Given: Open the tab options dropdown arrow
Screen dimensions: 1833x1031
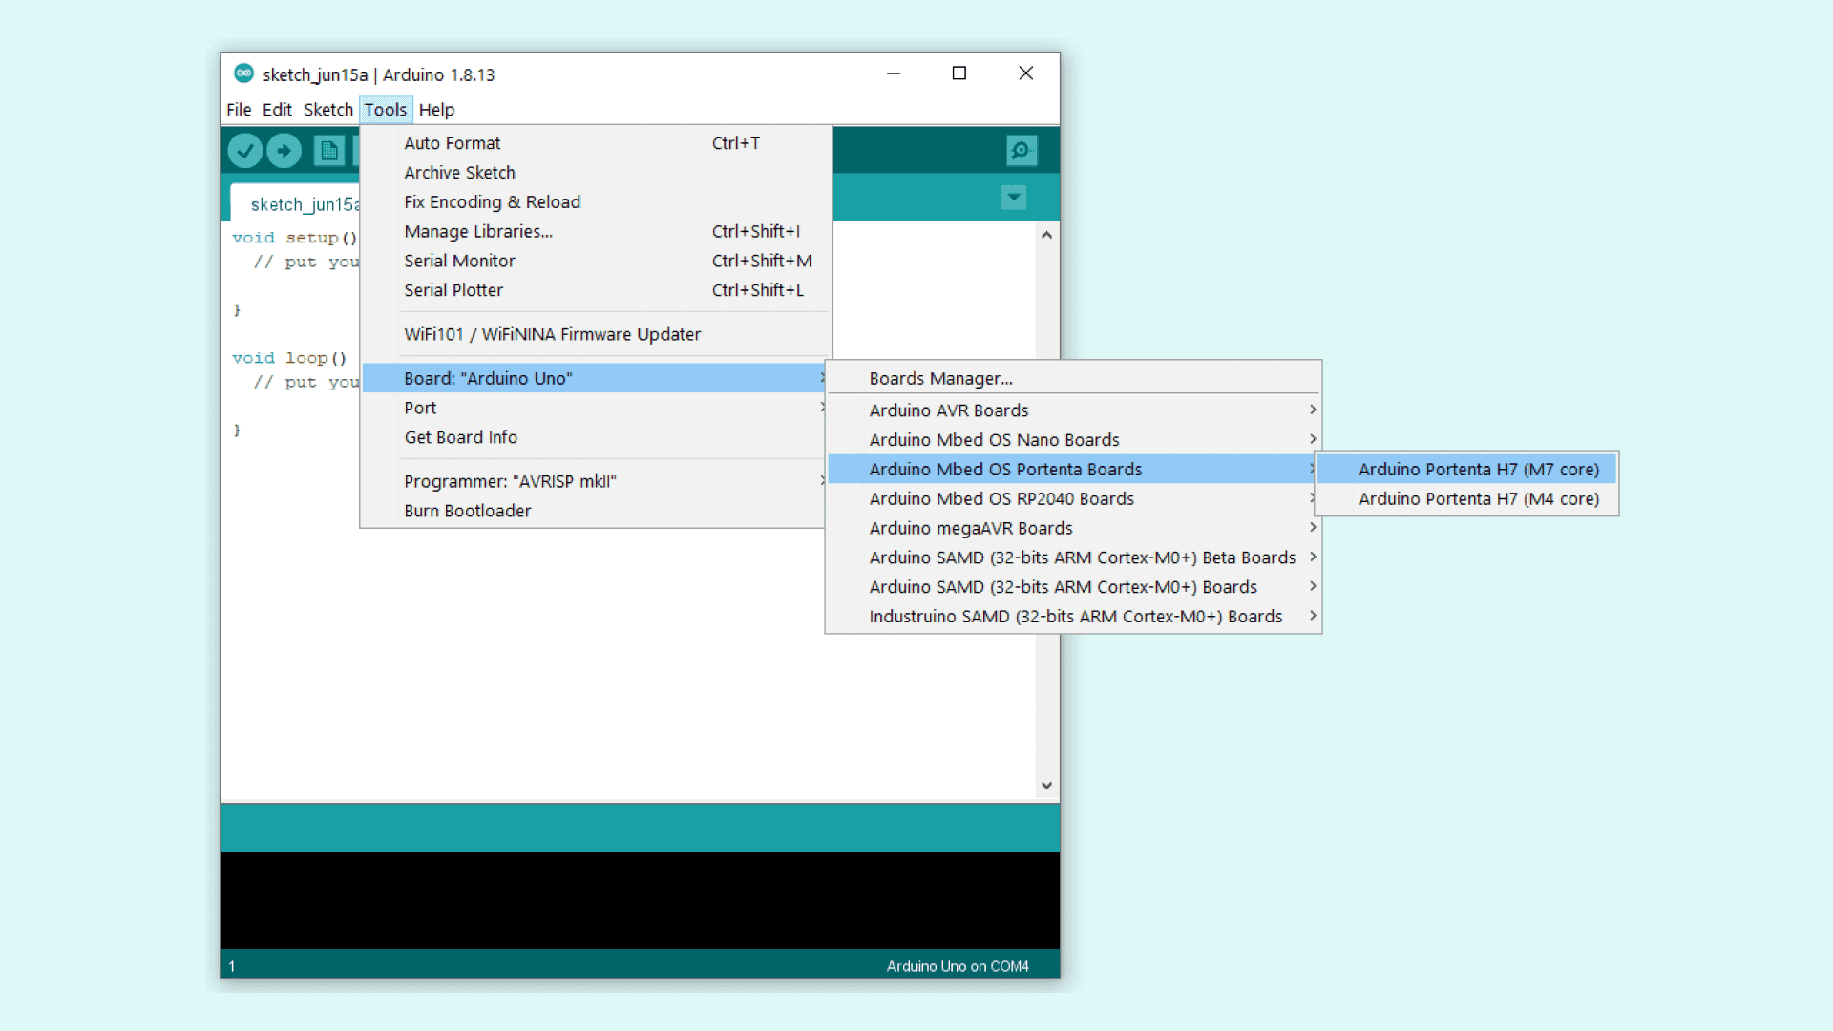Looking at the screenshot, I should [1014, 198].
